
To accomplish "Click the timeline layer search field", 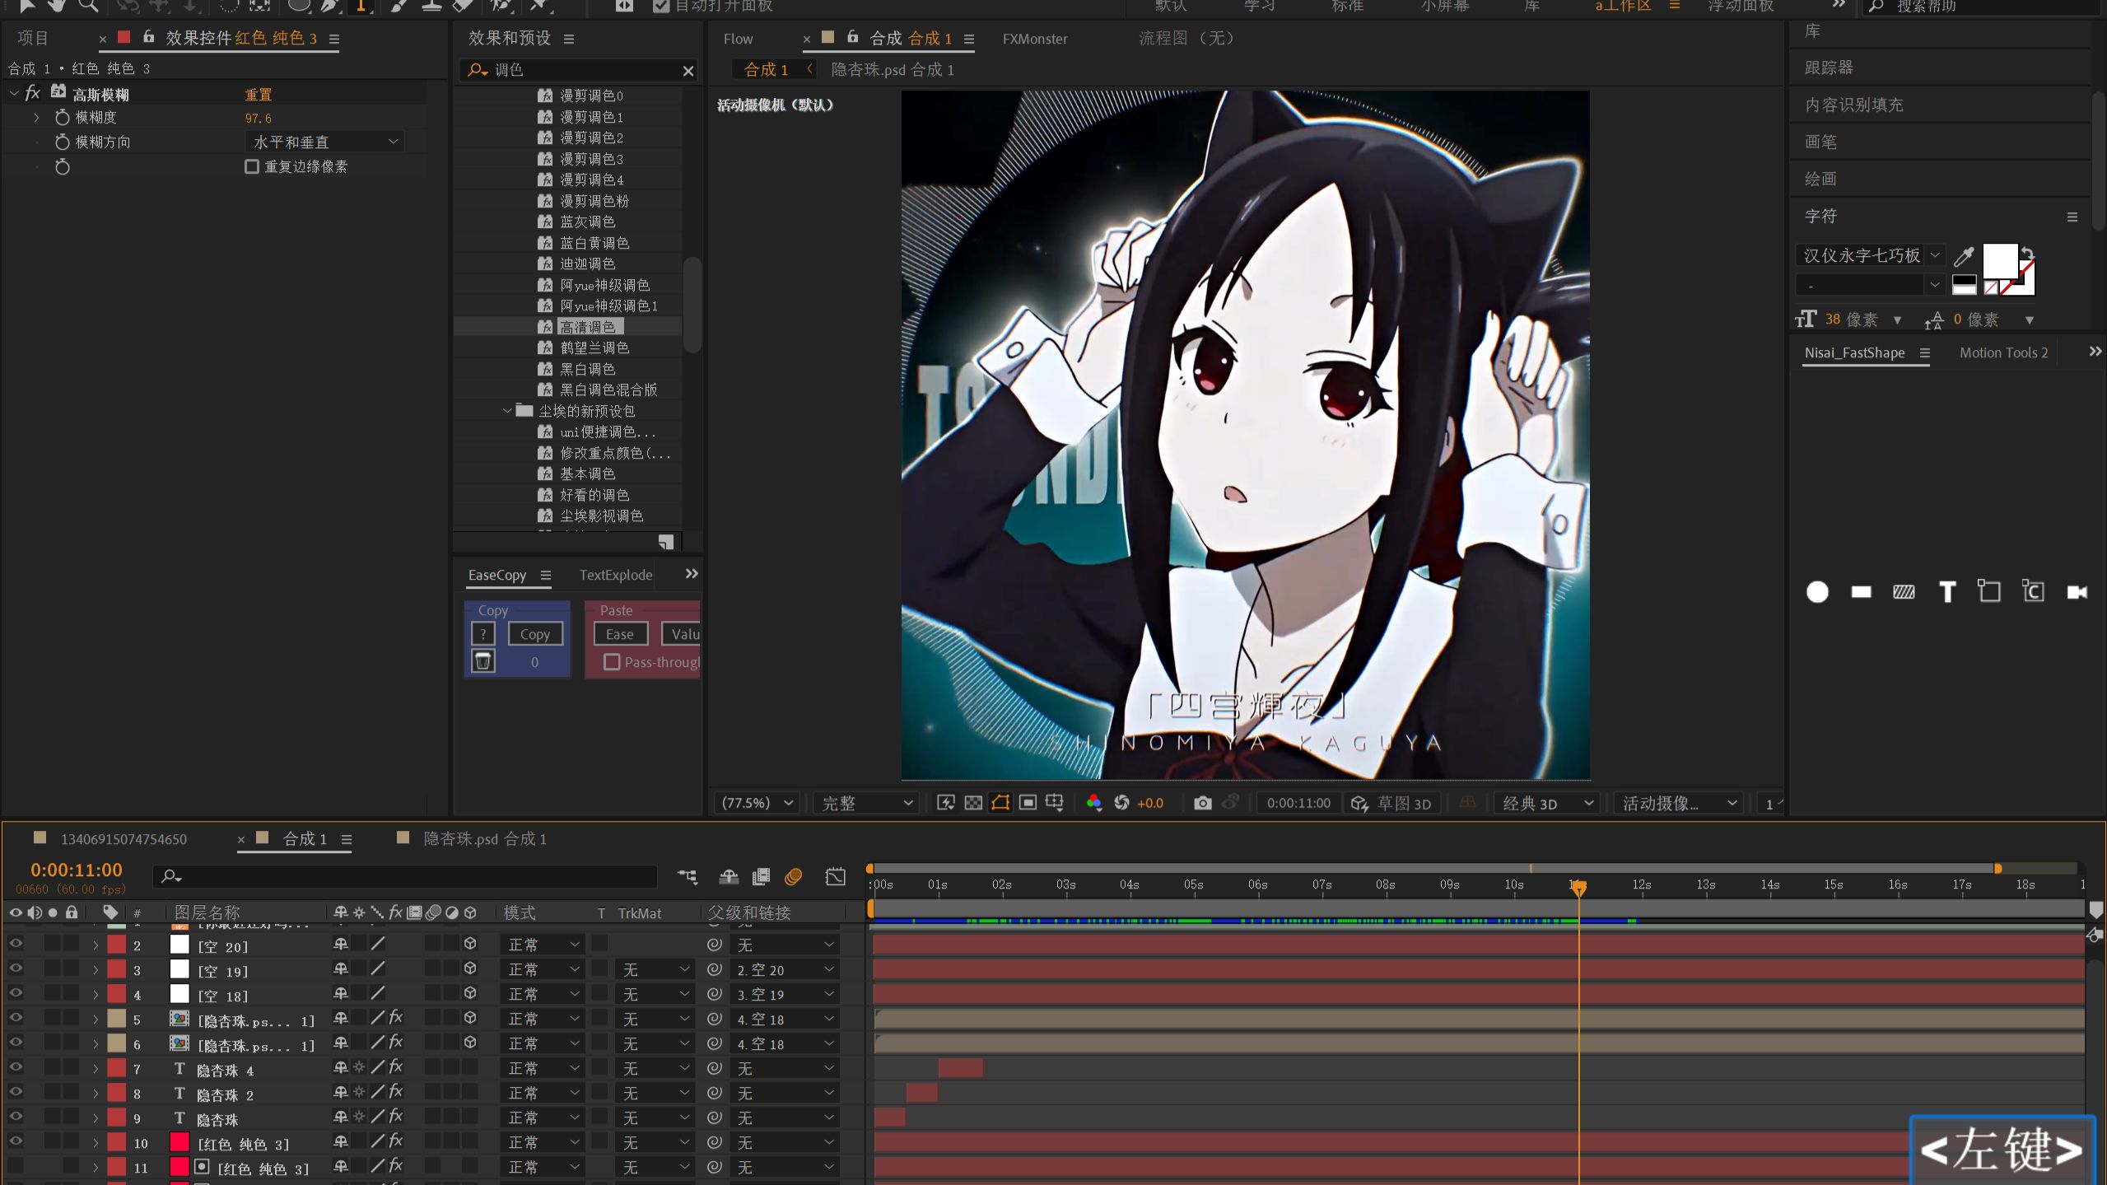I will pyautogui.click(x=405, y=877).
